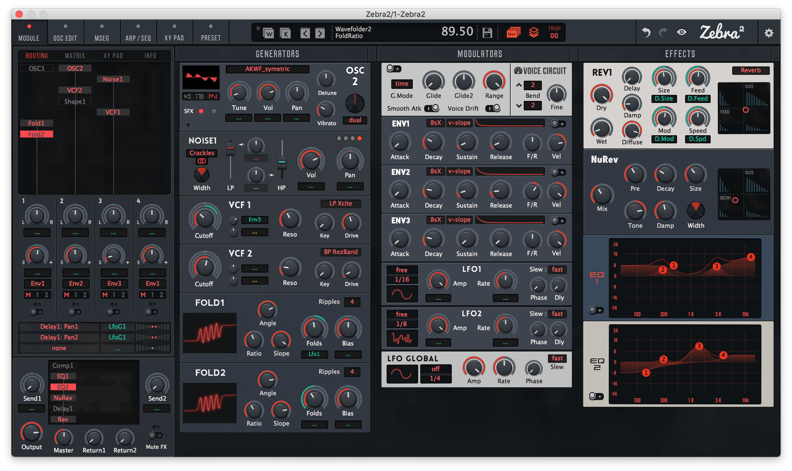Viewport: 792px width, 471px height.
Task: Click the Mute FX speaker icon
Action: [x=156, y=427]
